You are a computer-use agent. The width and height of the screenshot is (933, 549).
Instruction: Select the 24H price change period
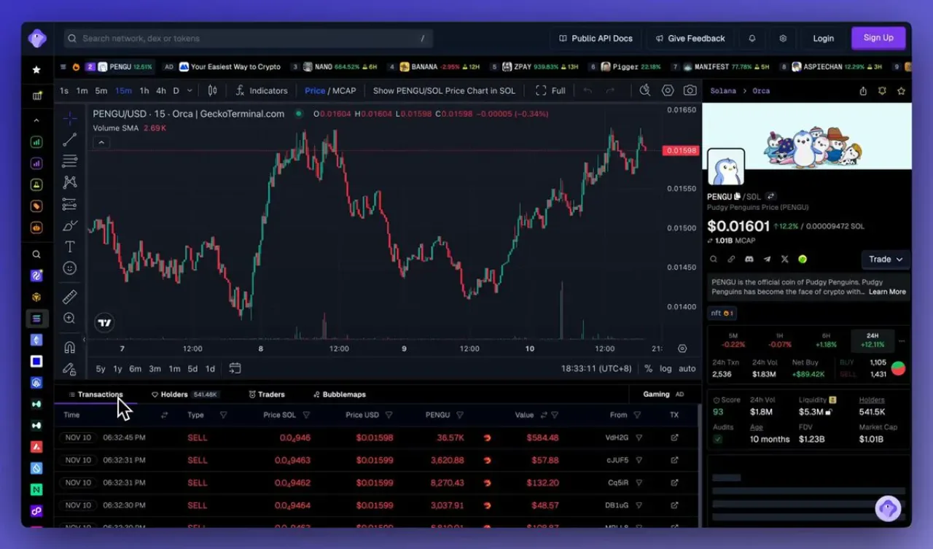(873, 340)
